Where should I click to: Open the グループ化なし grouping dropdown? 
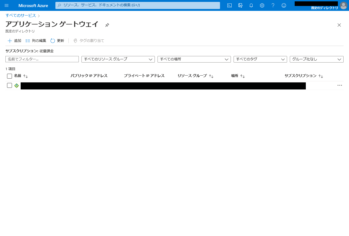(316, 59)
